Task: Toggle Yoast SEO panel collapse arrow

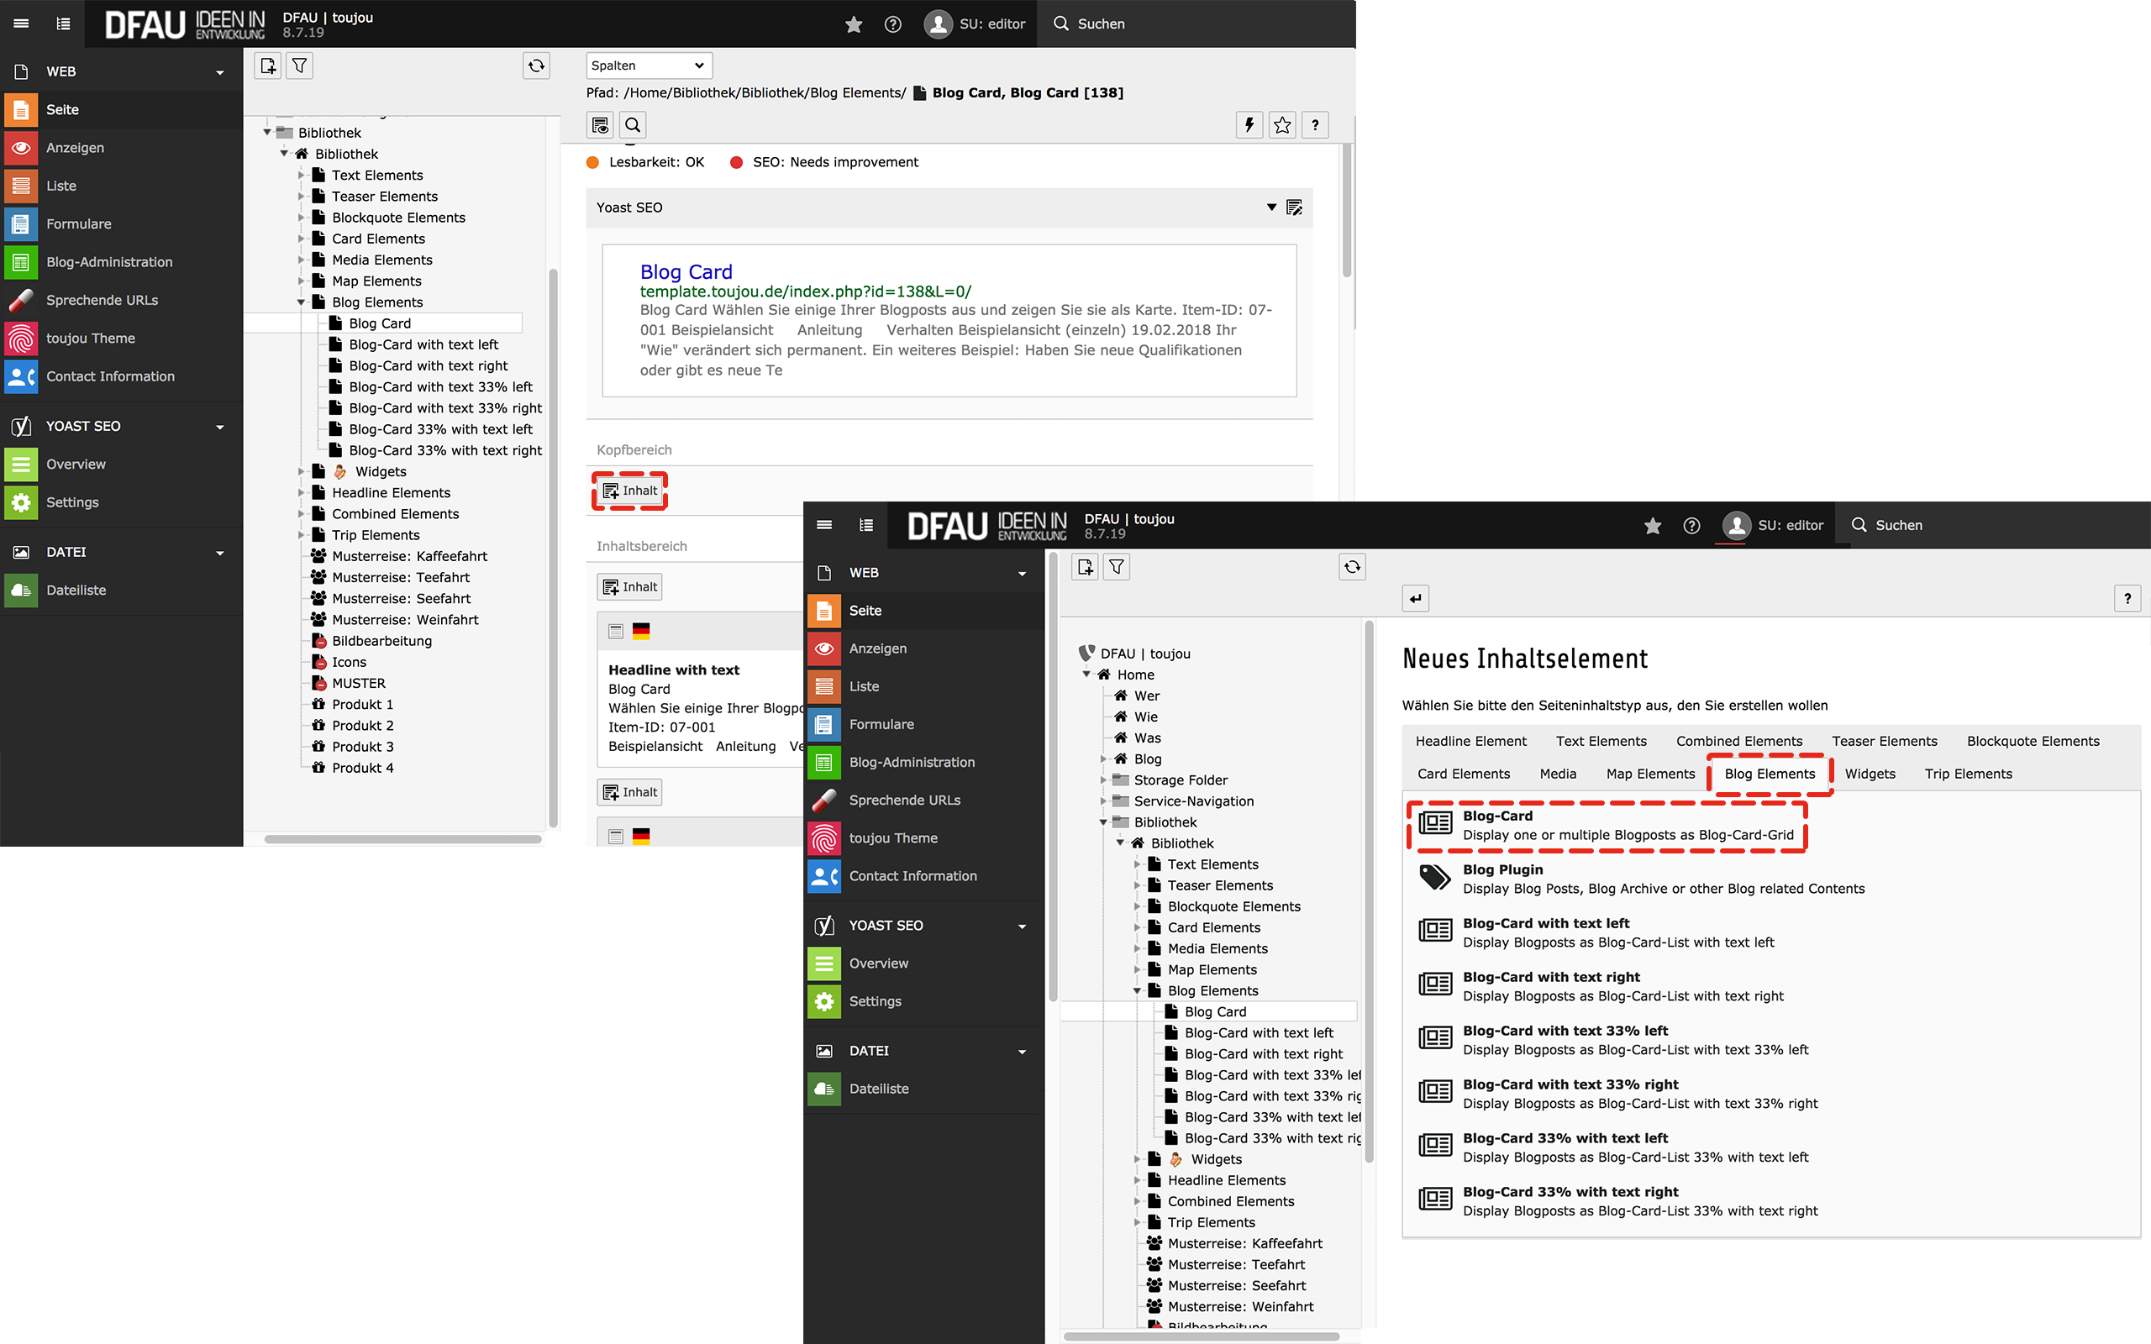Action: tap(1271, 207)
